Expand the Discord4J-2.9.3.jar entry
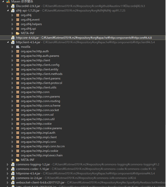 click(x=8, y=6)
